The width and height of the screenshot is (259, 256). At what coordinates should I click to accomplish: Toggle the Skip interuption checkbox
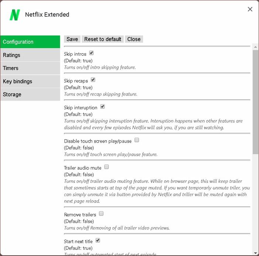[x=103, y=106]
